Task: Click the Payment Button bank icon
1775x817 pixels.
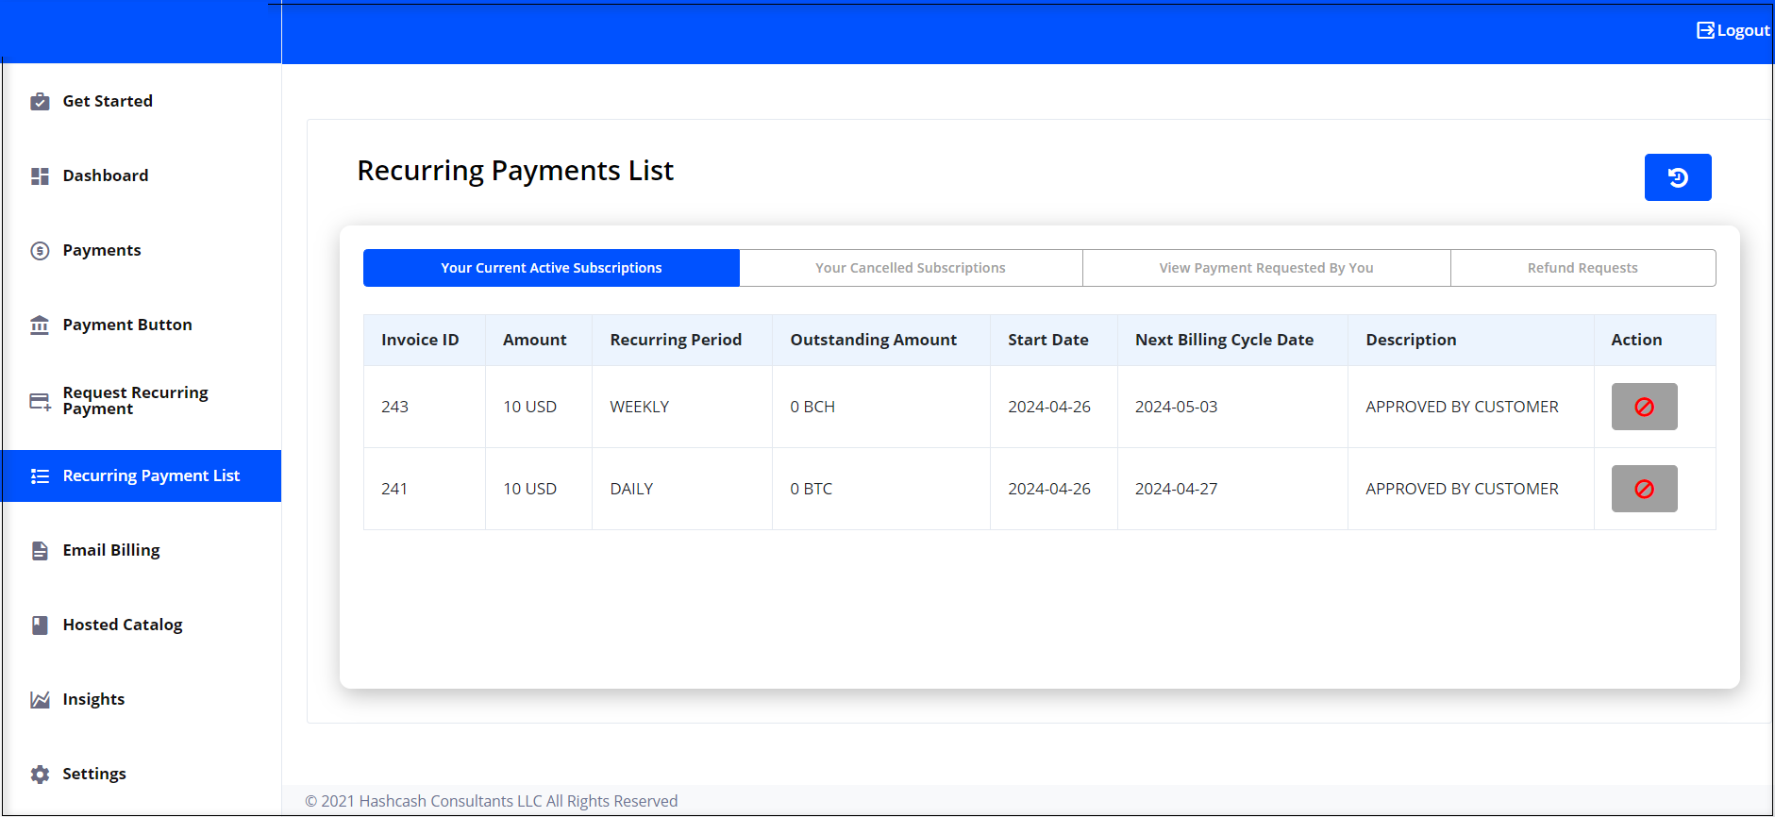Action: [40, 325]
